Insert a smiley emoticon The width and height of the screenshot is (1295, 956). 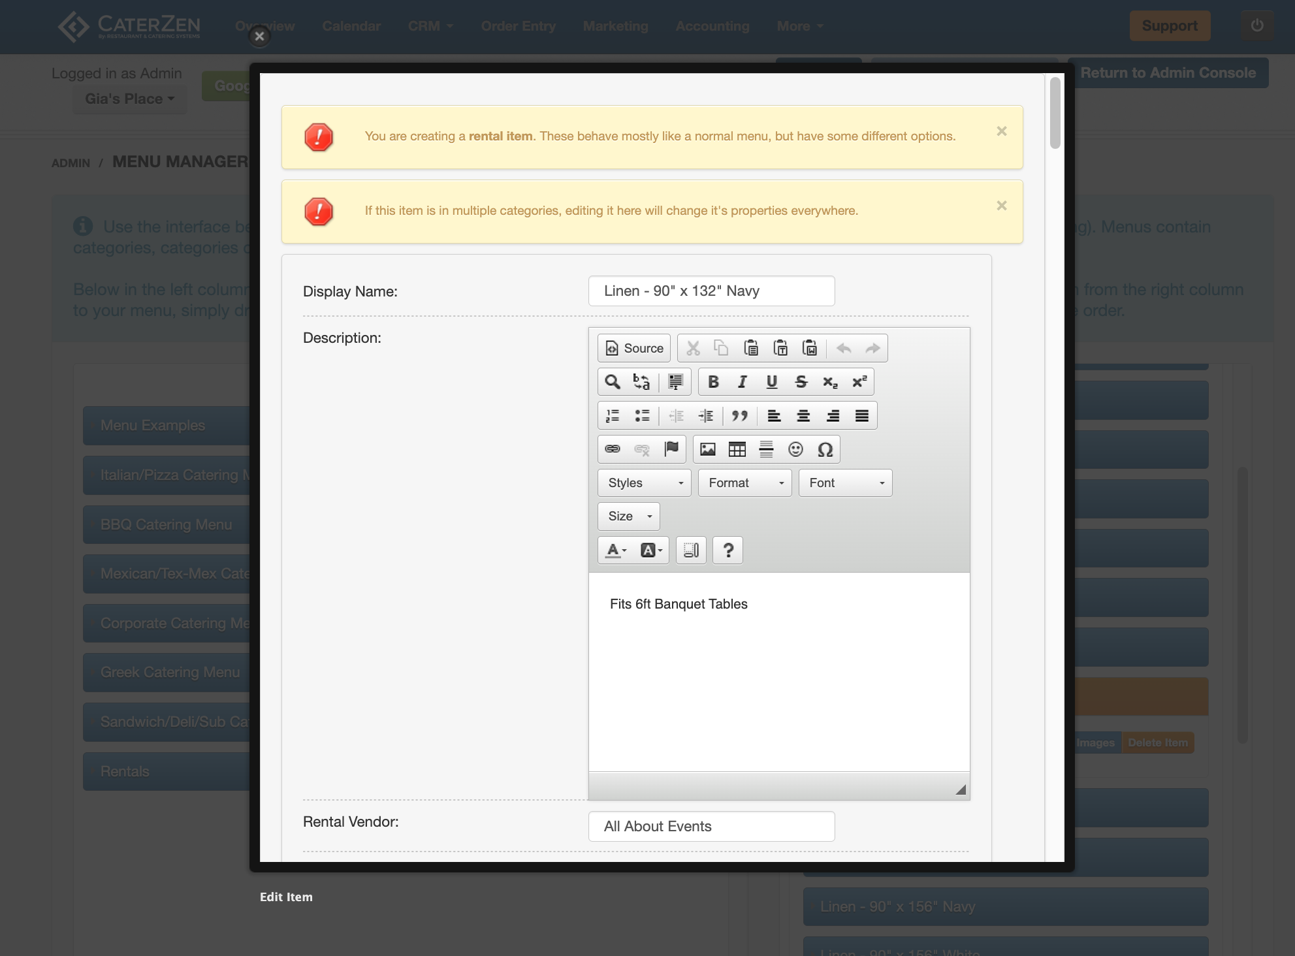point(795,449)
